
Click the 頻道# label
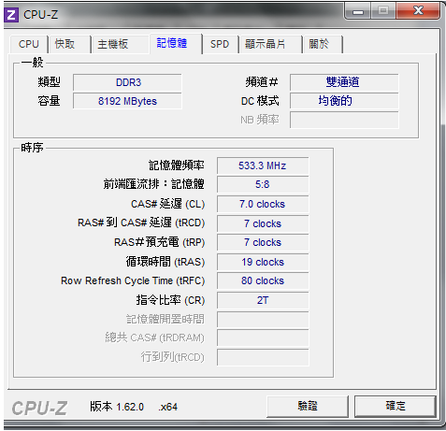pos(262,82)
